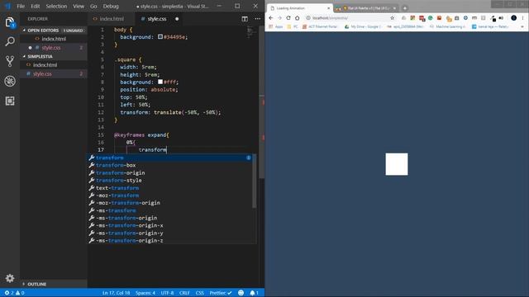529x297 pixels.
Task: Open the Edit menu
Action: [x=35, y=6]
